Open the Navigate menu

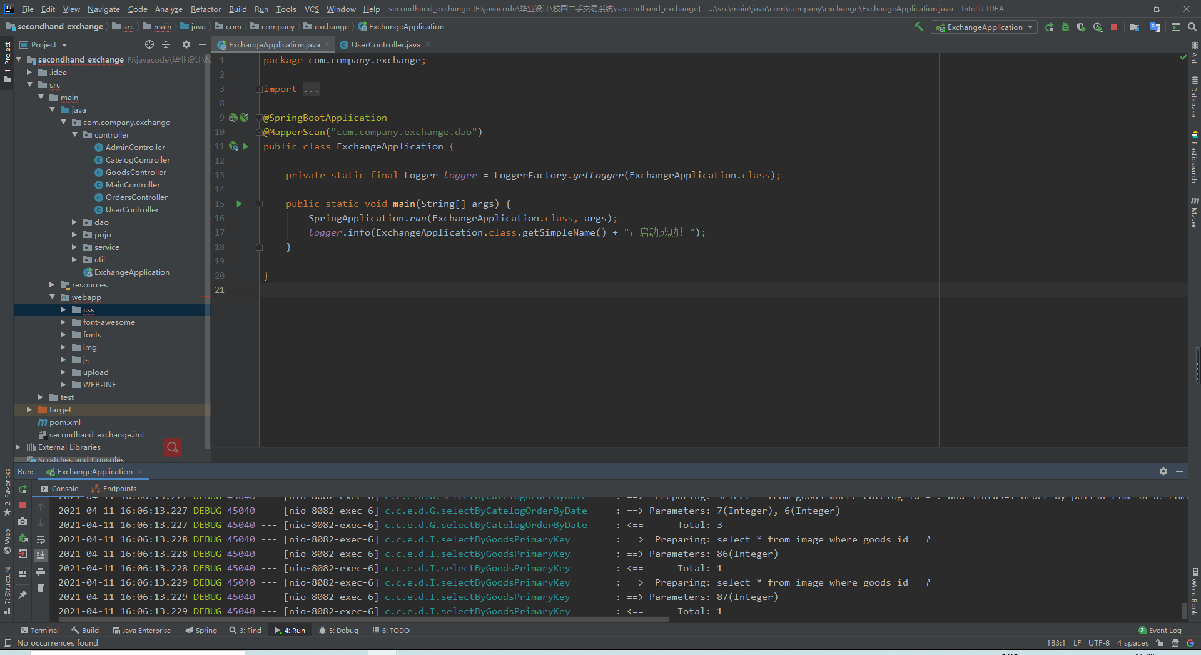103,9
